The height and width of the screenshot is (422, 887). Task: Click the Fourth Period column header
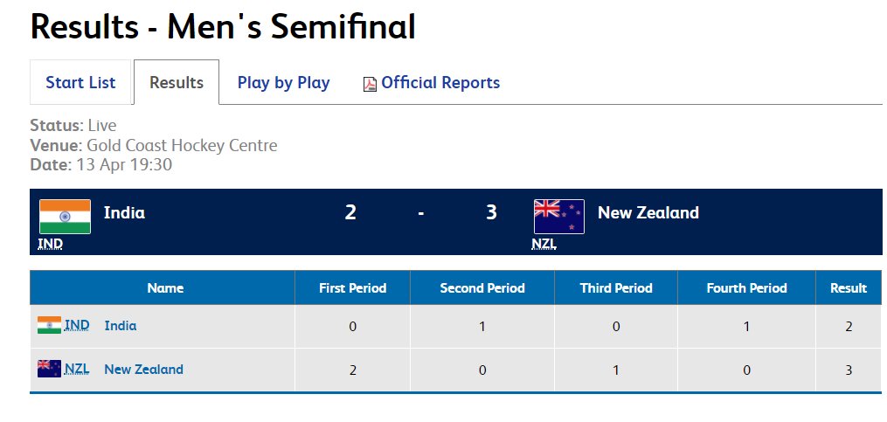pyautogui.click(x=746, y=288)
